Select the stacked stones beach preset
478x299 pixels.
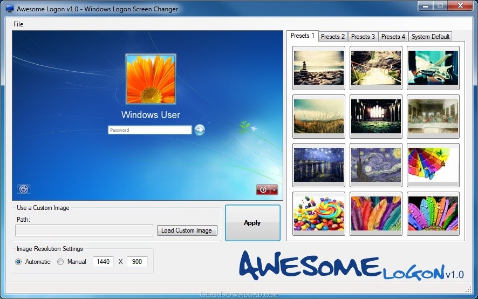pyautogui.click(x=319, y=68)
